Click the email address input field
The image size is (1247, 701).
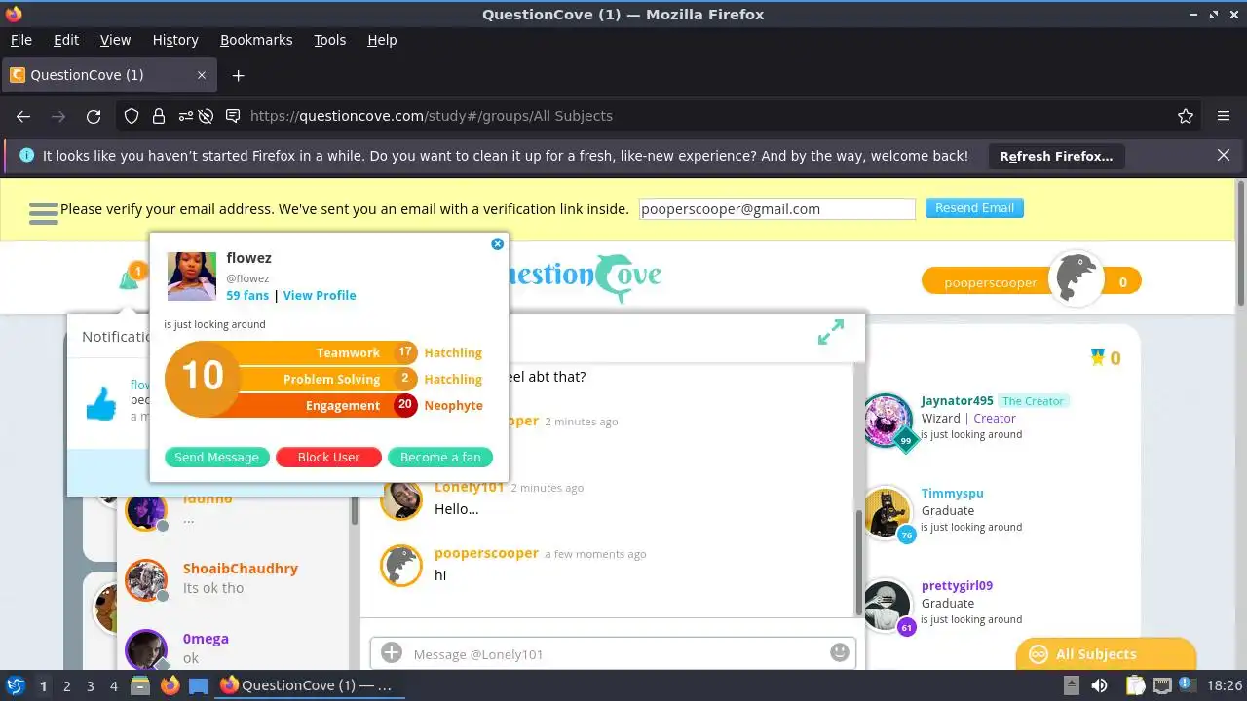point(777,208)
